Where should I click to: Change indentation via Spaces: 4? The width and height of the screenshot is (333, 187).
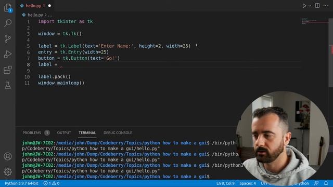[248, 183]
